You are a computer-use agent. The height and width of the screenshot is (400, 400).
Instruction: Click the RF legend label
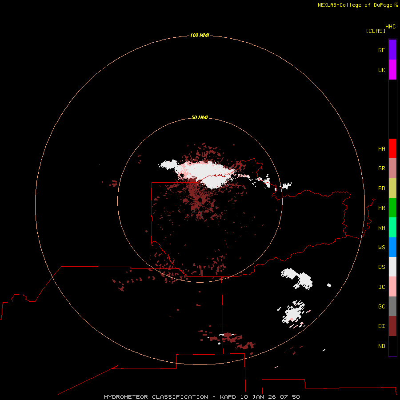[381, 50]
